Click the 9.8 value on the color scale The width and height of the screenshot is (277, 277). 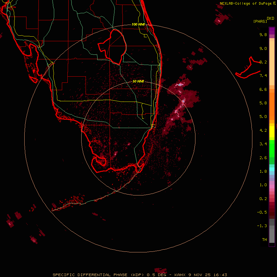(x=263, y=34)
